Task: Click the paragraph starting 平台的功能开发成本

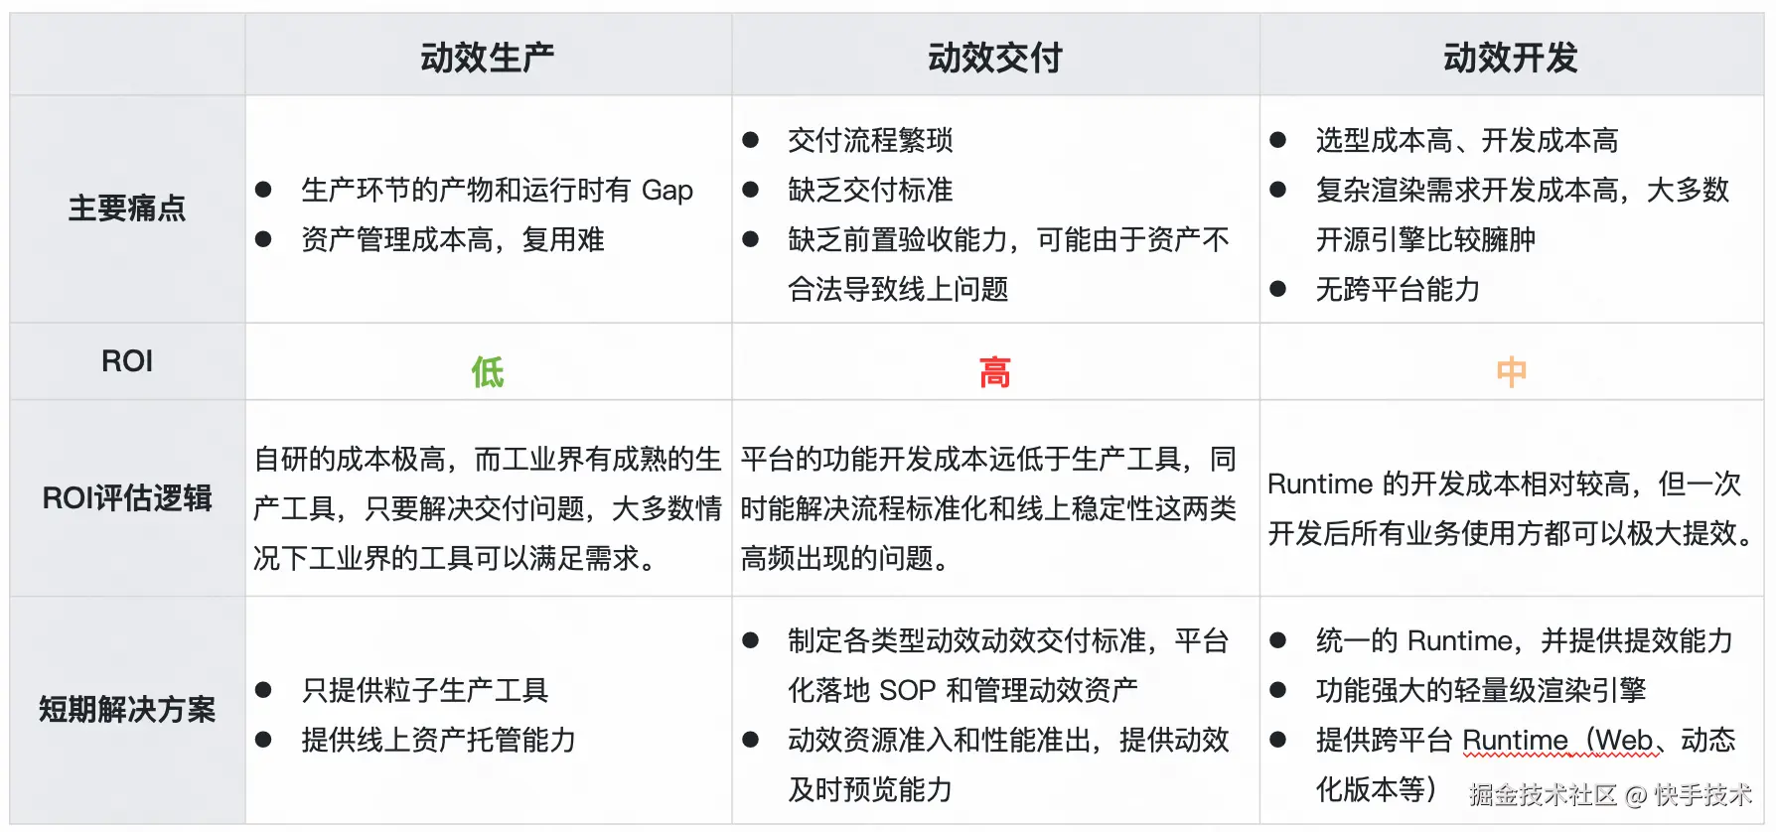Action: tap(988, 507)
